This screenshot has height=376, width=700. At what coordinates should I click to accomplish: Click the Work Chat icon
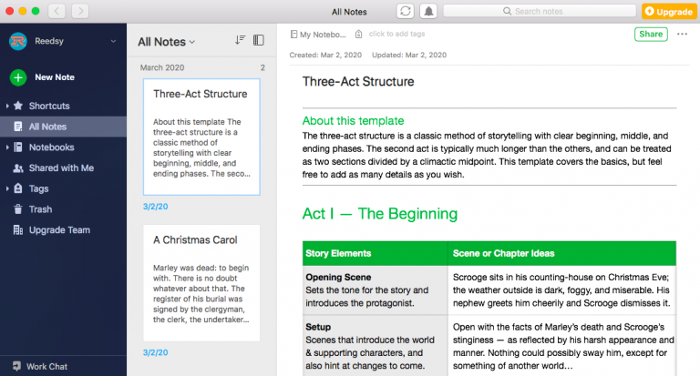click(x=17, y=366)
